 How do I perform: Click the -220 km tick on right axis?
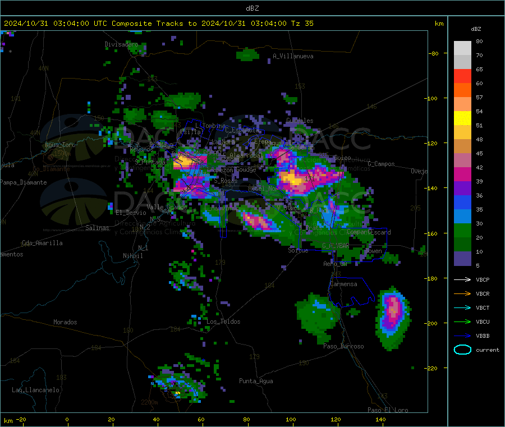(x=431, y=368)
